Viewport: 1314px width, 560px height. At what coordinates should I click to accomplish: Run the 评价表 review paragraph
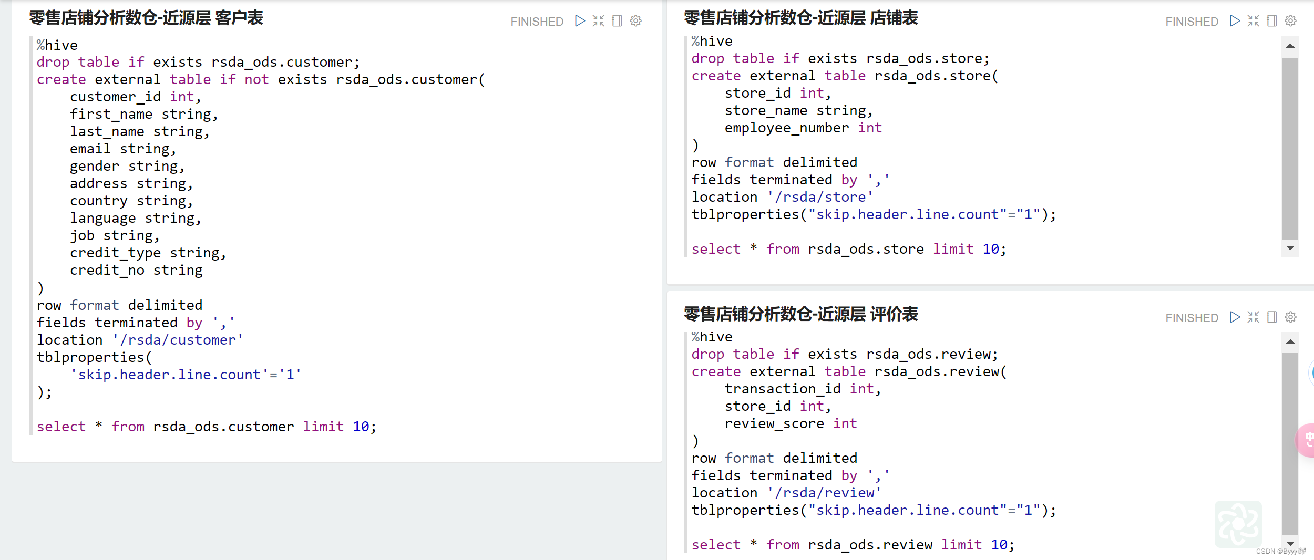1235,317
